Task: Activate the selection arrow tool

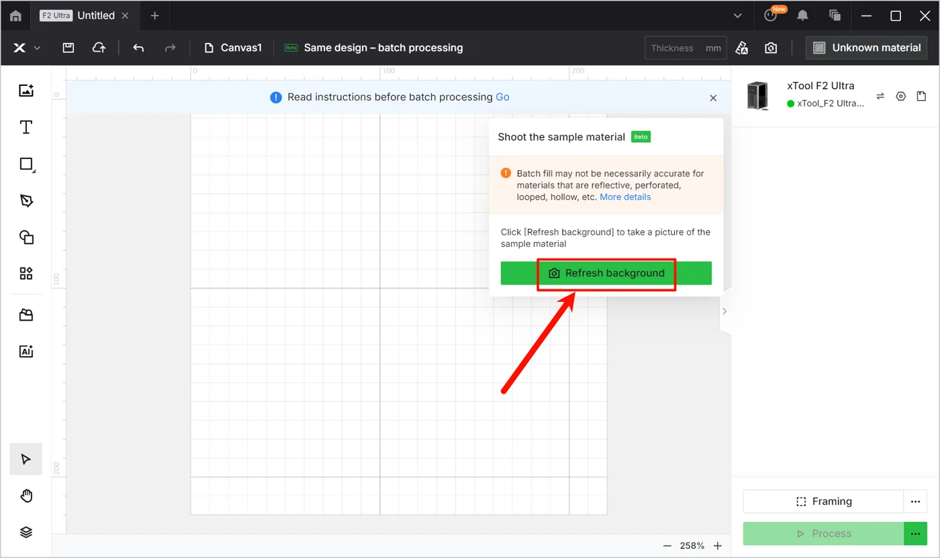Action: 26,459
